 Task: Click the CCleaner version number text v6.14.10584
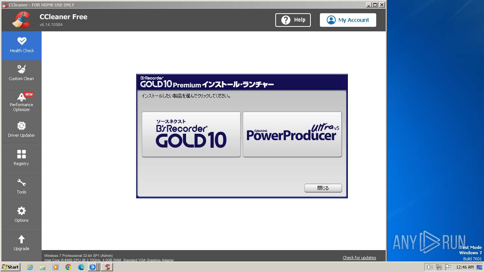[x=51, y=25]
